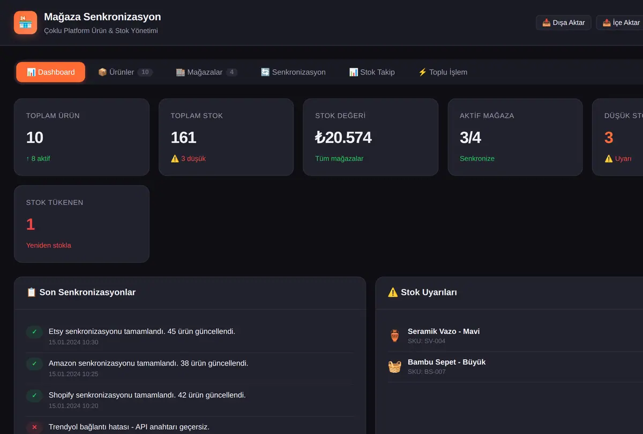
Task: Switch to the Ürünler tab
Action: click(125, 72)
